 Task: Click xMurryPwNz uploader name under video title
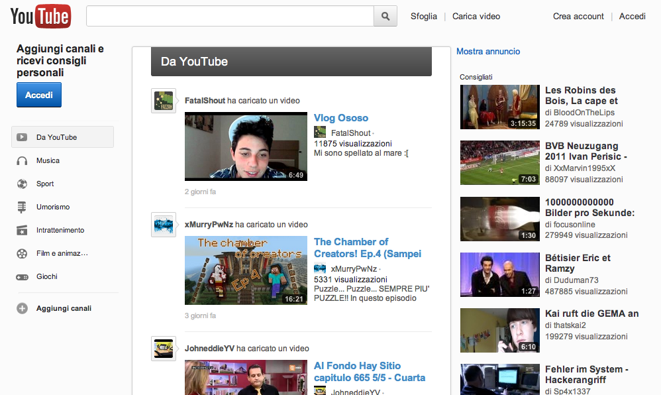coord(354,269)
